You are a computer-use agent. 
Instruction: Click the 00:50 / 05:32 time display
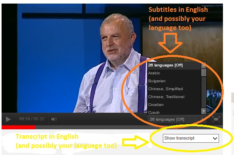click(32, 119)
